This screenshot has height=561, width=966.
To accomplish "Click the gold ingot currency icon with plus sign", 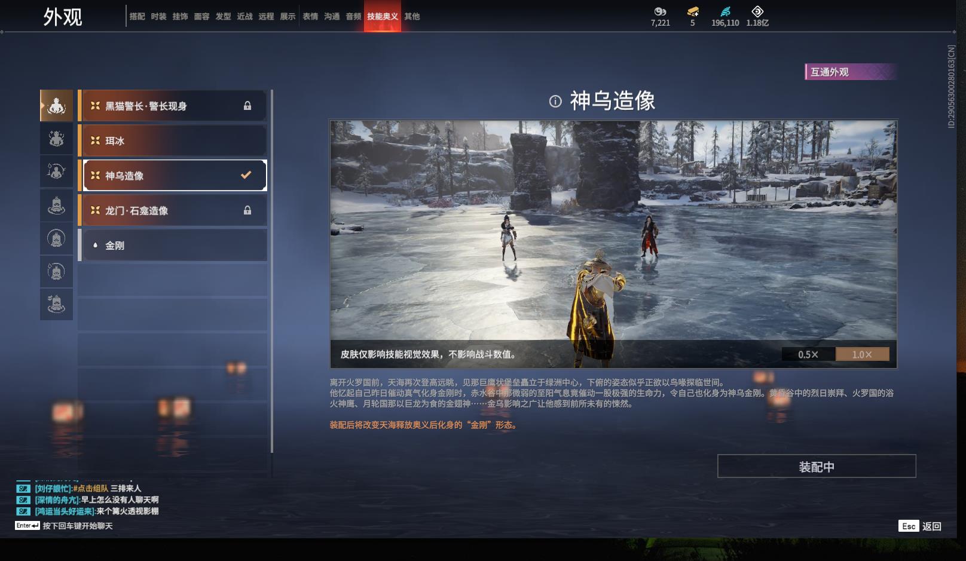I will tap(693, 11).
